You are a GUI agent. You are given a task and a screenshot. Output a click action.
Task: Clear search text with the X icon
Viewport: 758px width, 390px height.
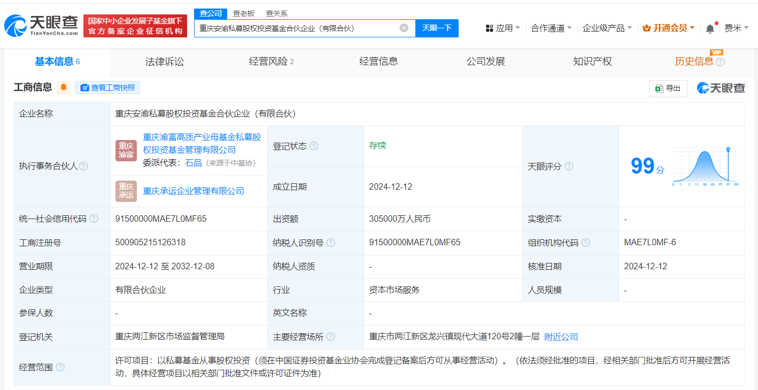[404, 28]
